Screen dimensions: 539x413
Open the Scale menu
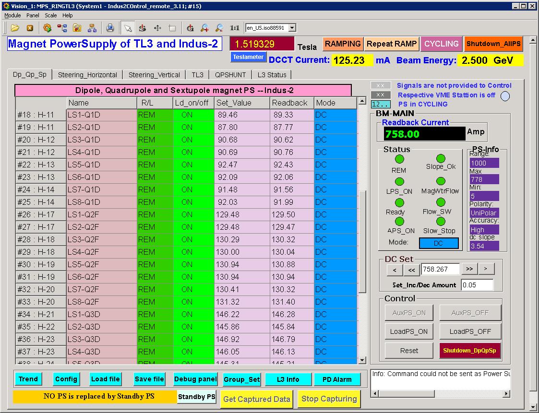pos(50,15)
